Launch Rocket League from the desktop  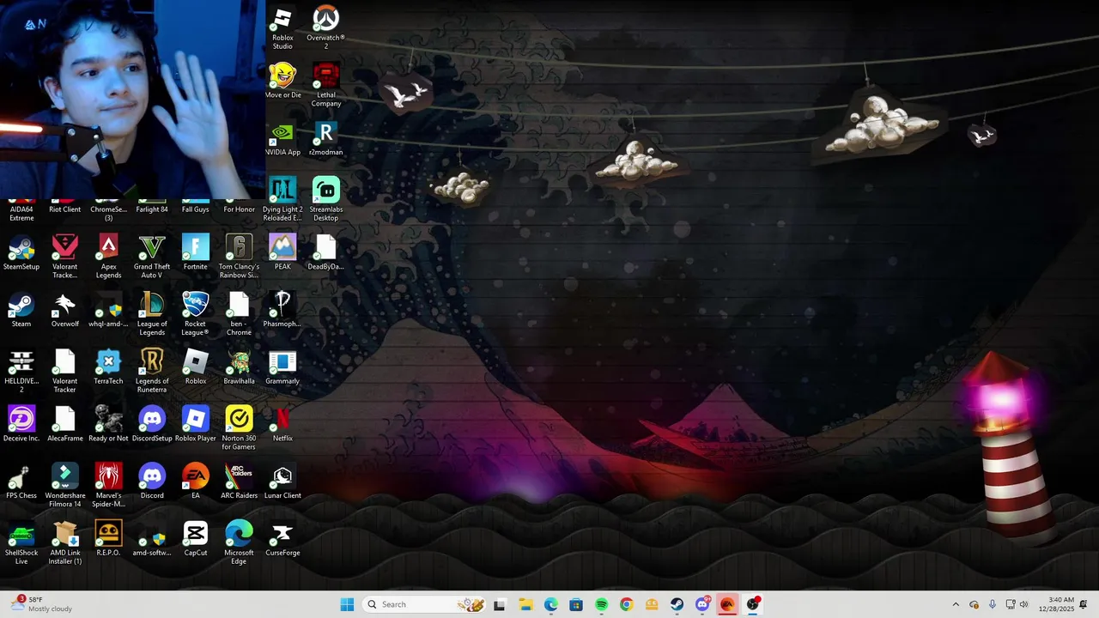(196, 314)
